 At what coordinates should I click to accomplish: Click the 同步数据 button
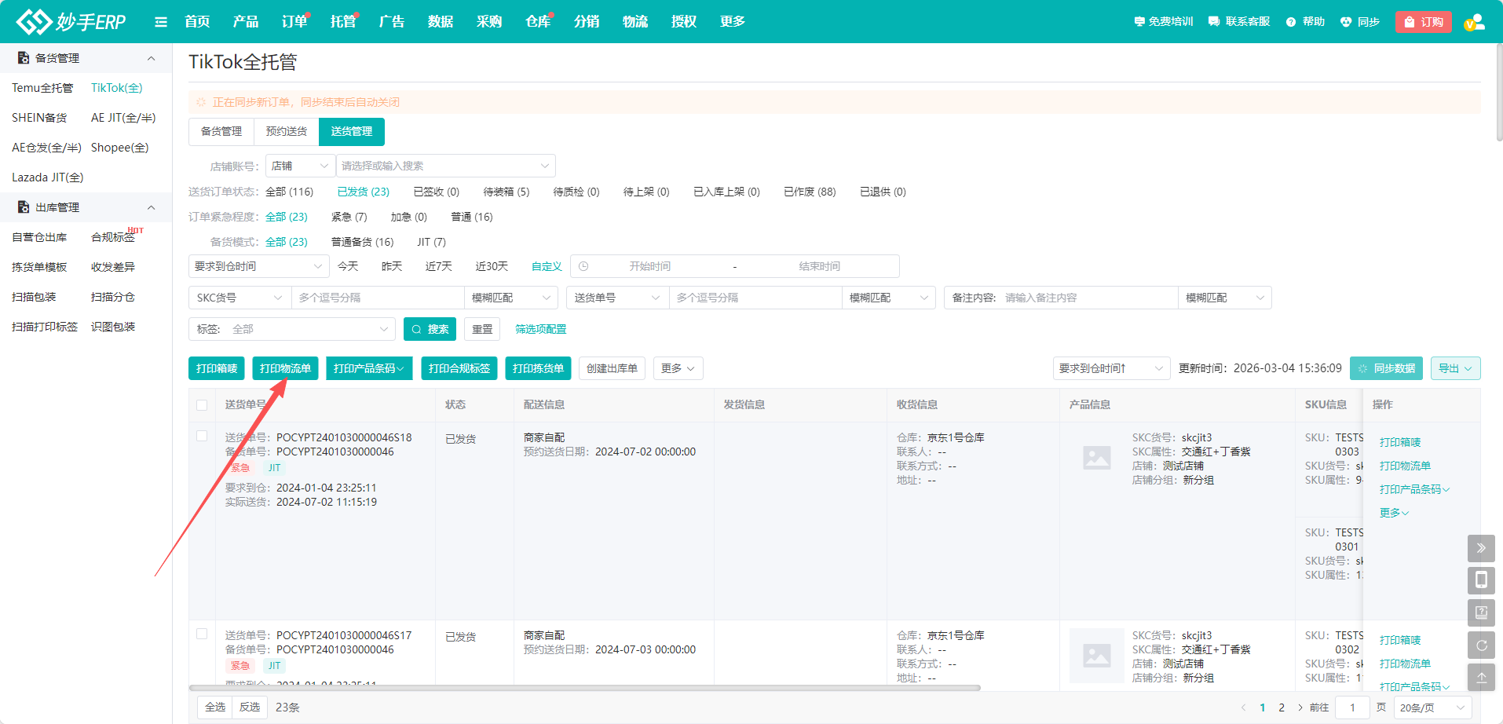point(1387,368)
